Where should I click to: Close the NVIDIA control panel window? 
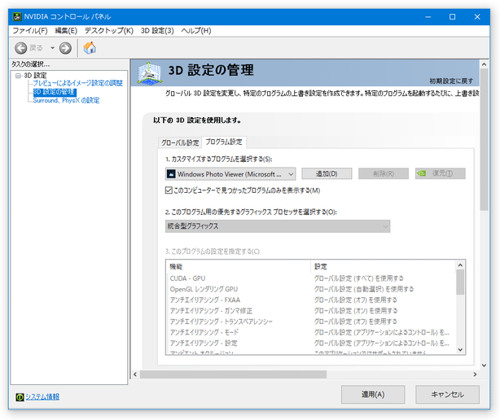(x=477, y=17)
